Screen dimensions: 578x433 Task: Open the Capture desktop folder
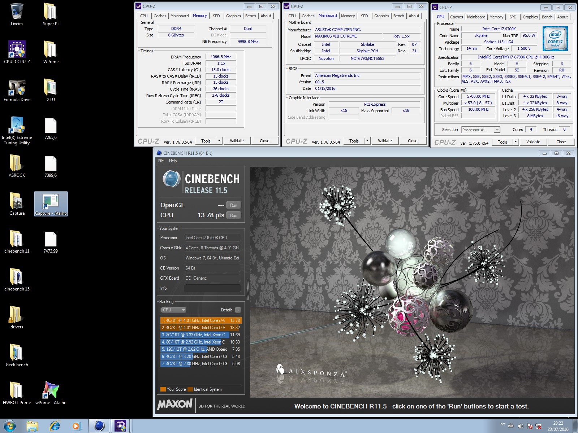coord(17,204)
